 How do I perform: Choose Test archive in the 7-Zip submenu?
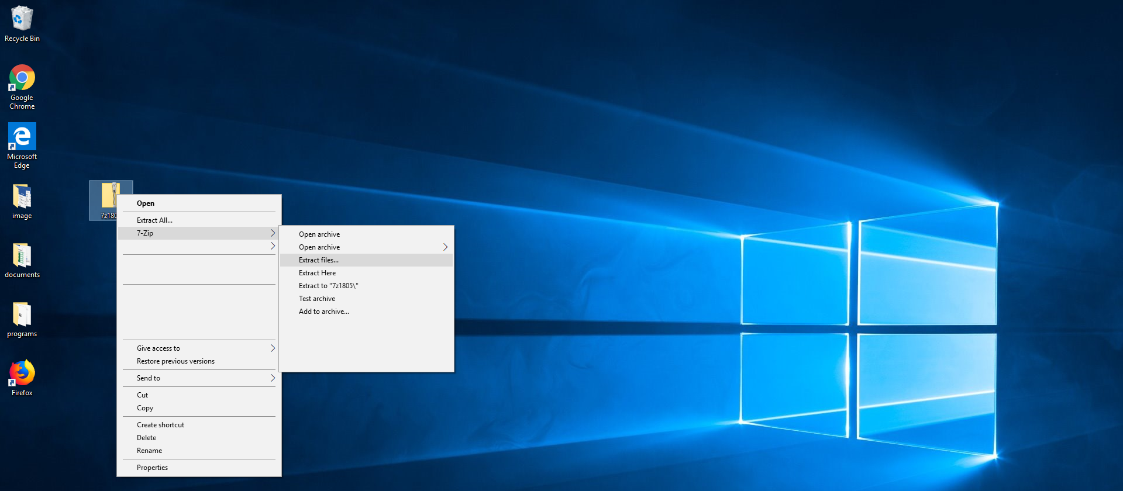pos(367,299)
